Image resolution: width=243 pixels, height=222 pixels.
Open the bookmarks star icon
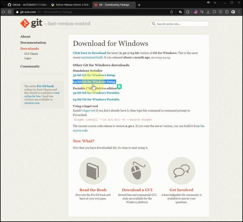click(x=180, y=12)
